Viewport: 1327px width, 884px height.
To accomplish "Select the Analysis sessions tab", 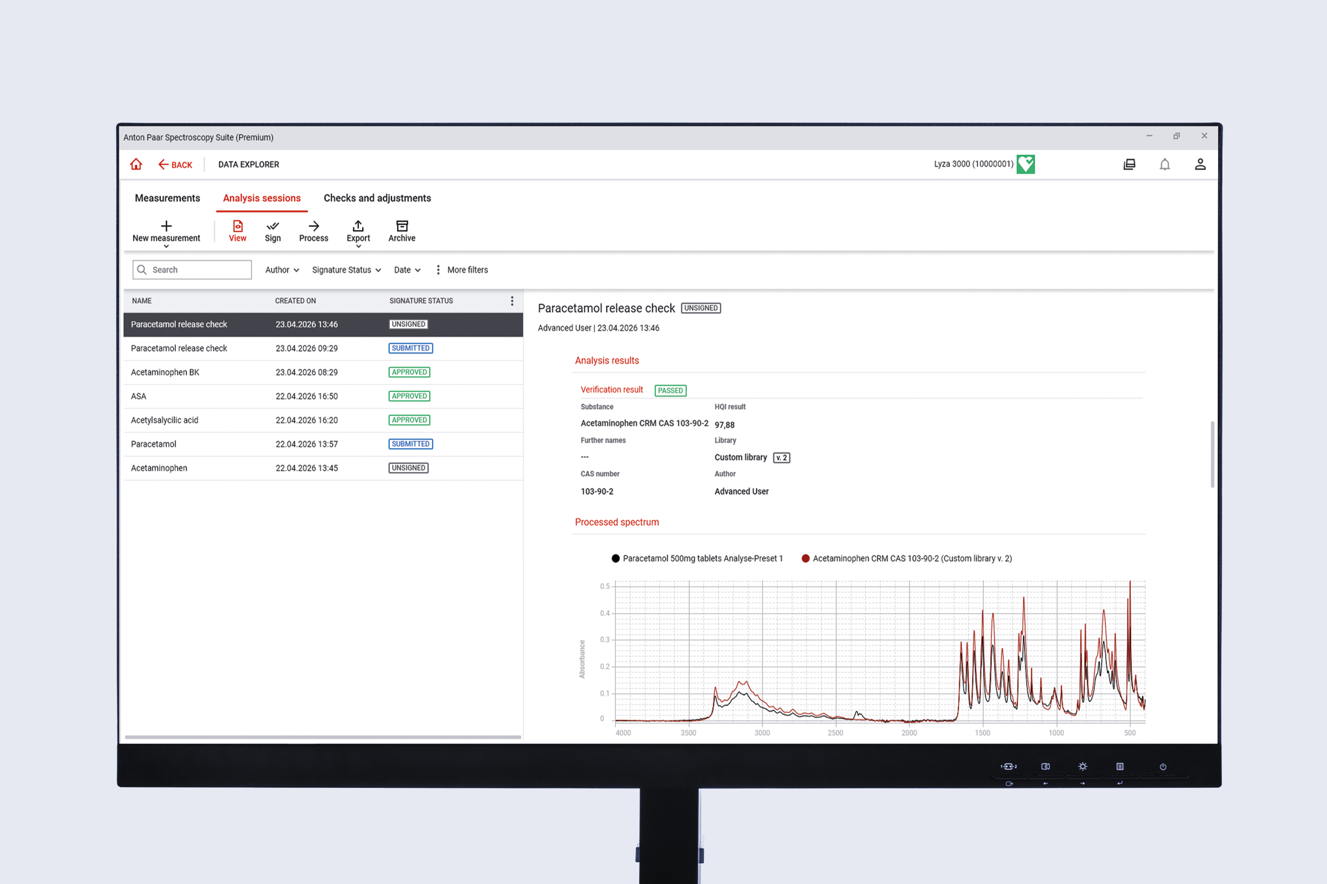I will click(262, 198).
